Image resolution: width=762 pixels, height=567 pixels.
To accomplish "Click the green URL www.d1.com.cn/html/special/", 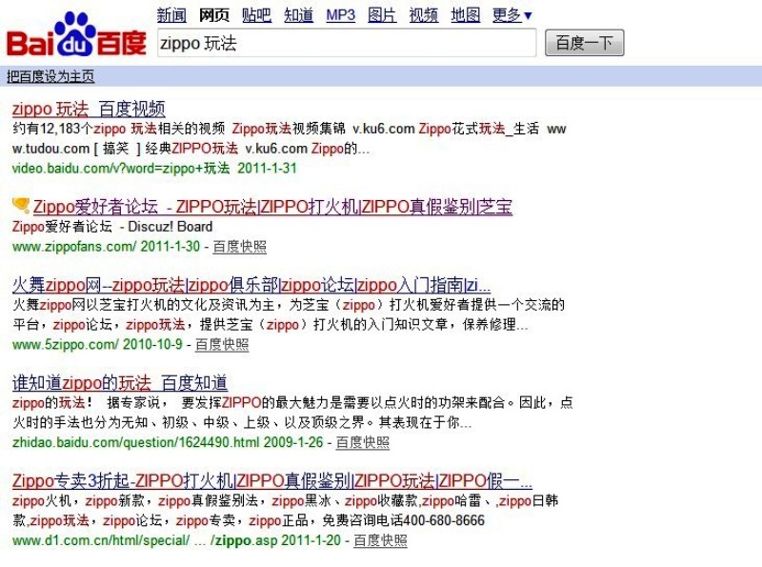I will (x=101, y=540).
